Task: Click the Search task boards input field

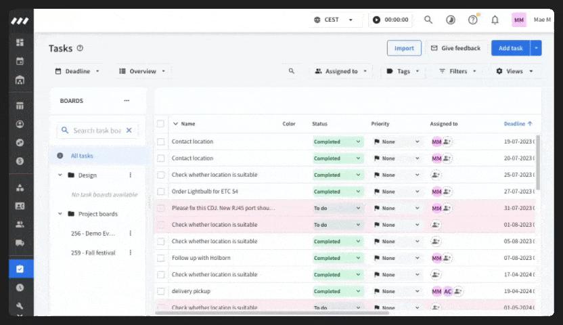Action: [97, 131]
